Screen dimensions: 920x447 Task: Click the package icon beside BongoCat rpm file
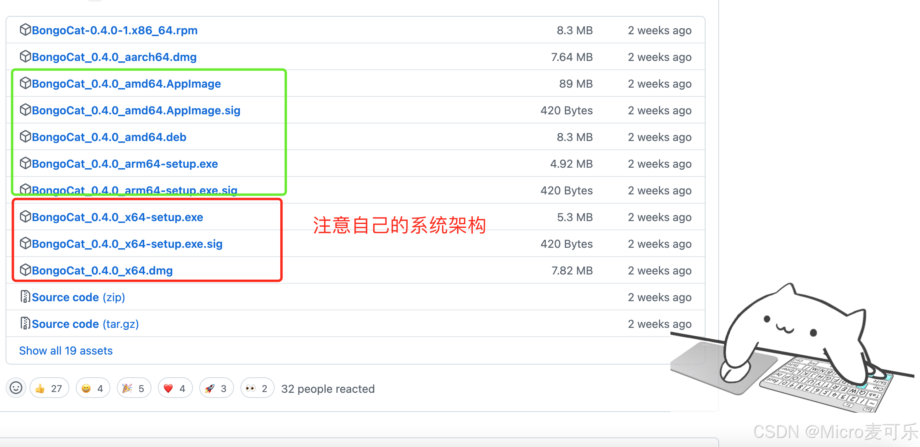tap(25, 30)
